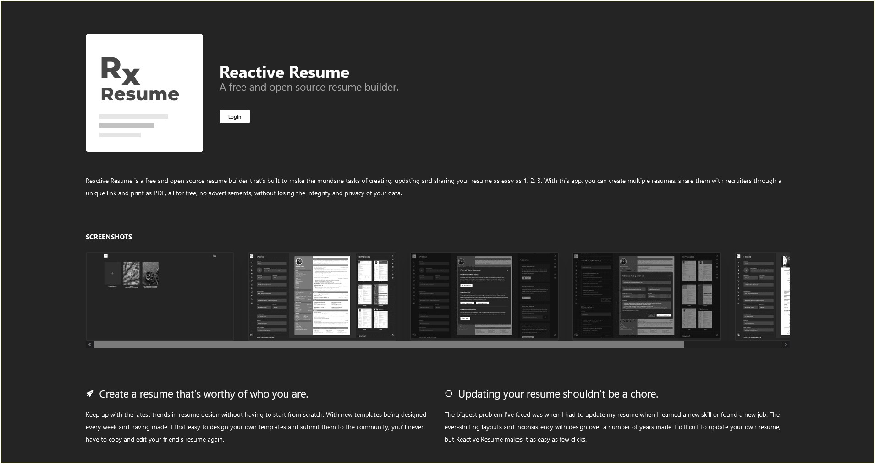Open the second screenshot with the resume preview
875x464 pixels.
(x=322, y=296)
